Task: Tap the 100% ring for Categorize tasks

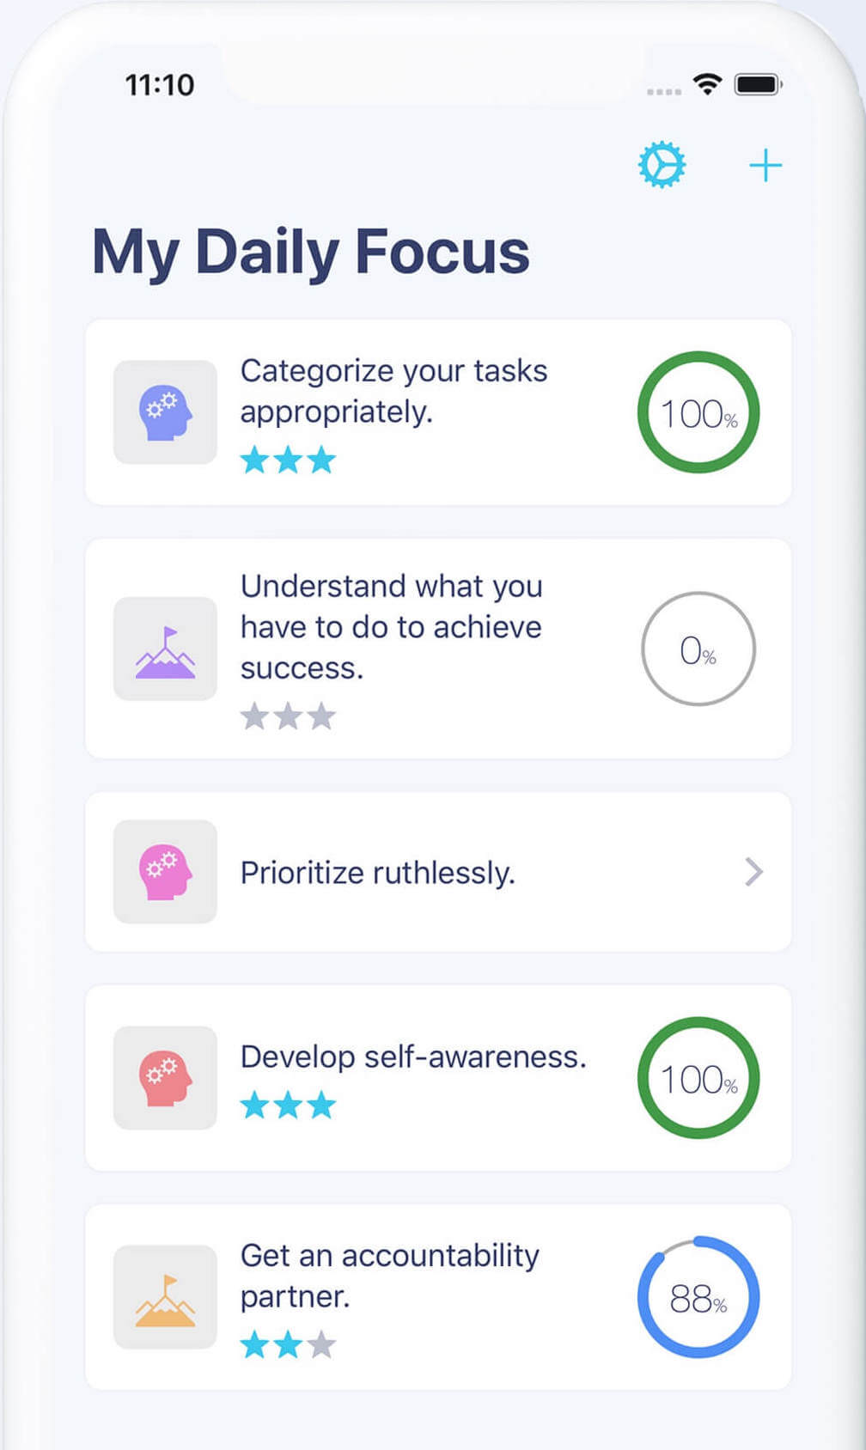Action: coord(698,412)
